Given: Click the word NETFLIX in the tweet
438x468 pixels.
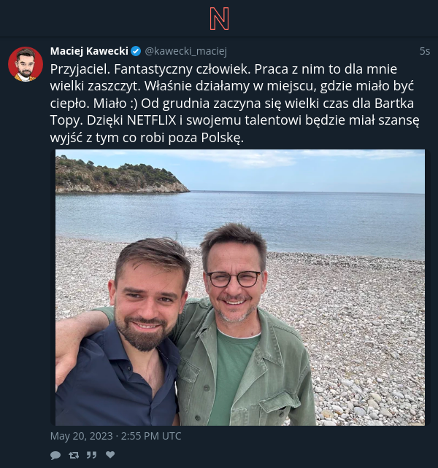Looking at the screenshot, I should pos(151,120).
